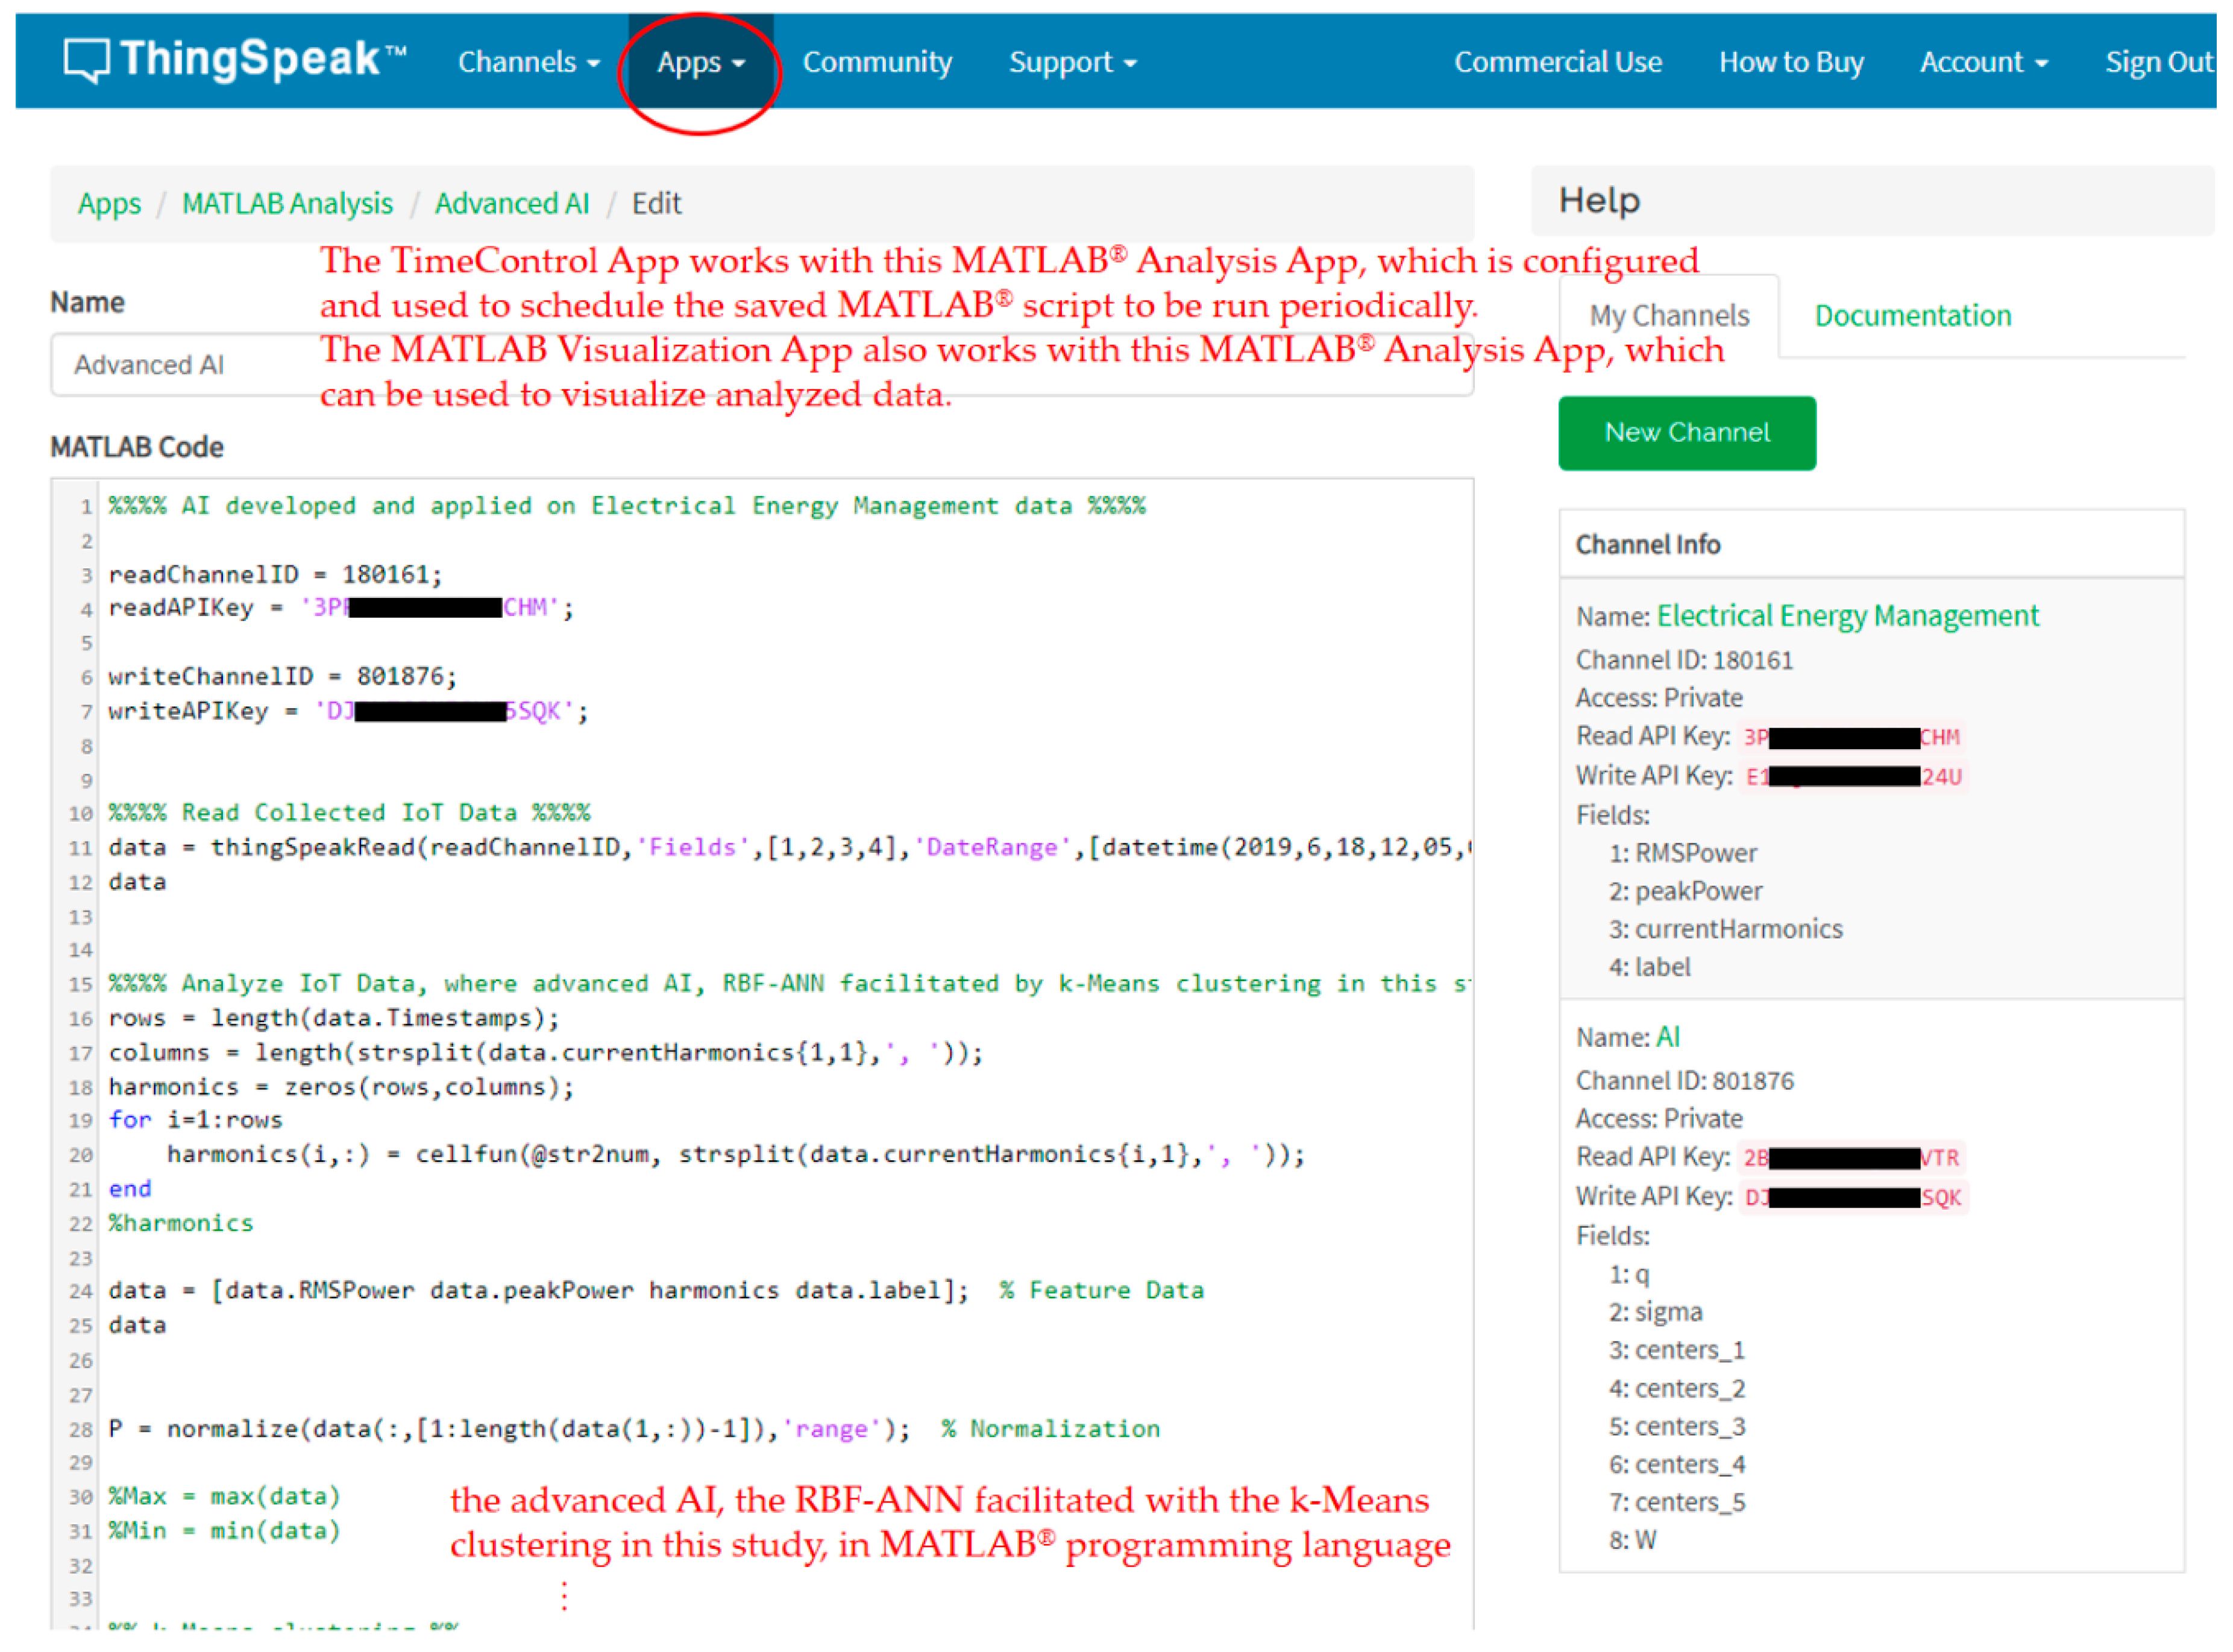The height and width of the screenshot is (1652, 2233).
Task: Click the Help panel heading
Action: [1599, 201]
